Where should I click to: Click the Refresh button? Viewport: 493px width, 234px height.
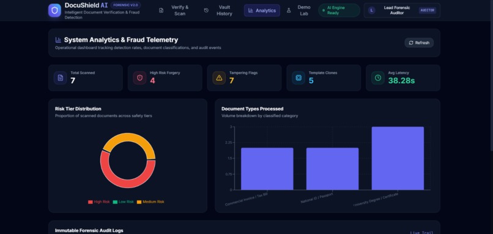coord(419,43)
